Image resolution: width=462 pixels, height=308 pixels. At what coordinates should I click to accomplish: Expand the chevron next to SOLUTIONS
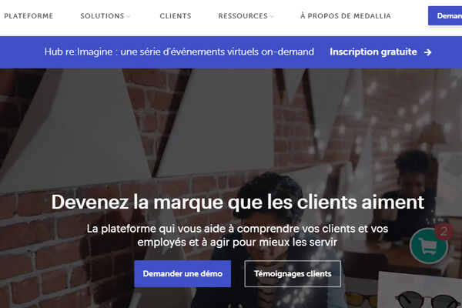(128, 16)
